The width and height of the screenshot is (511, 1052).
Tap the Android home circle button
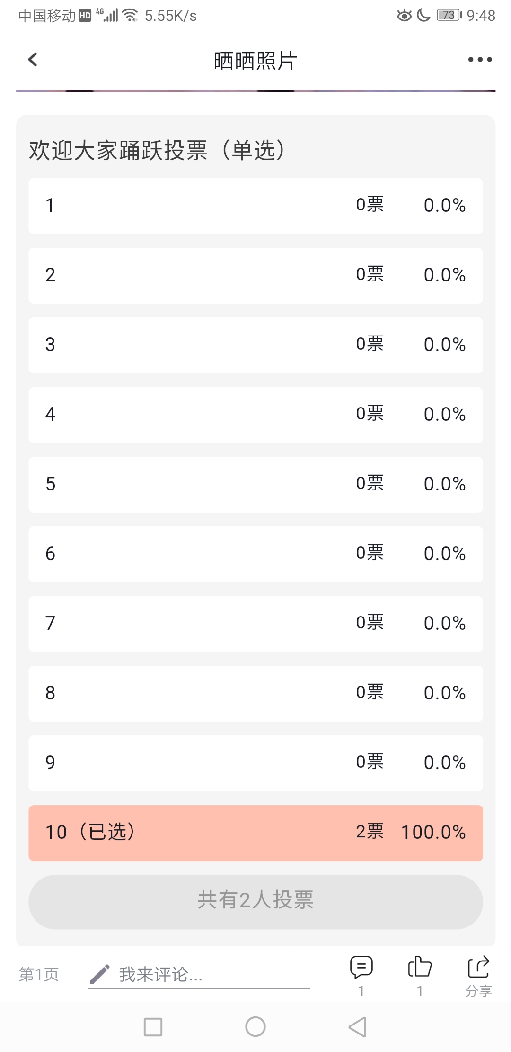pos(255,1027)
